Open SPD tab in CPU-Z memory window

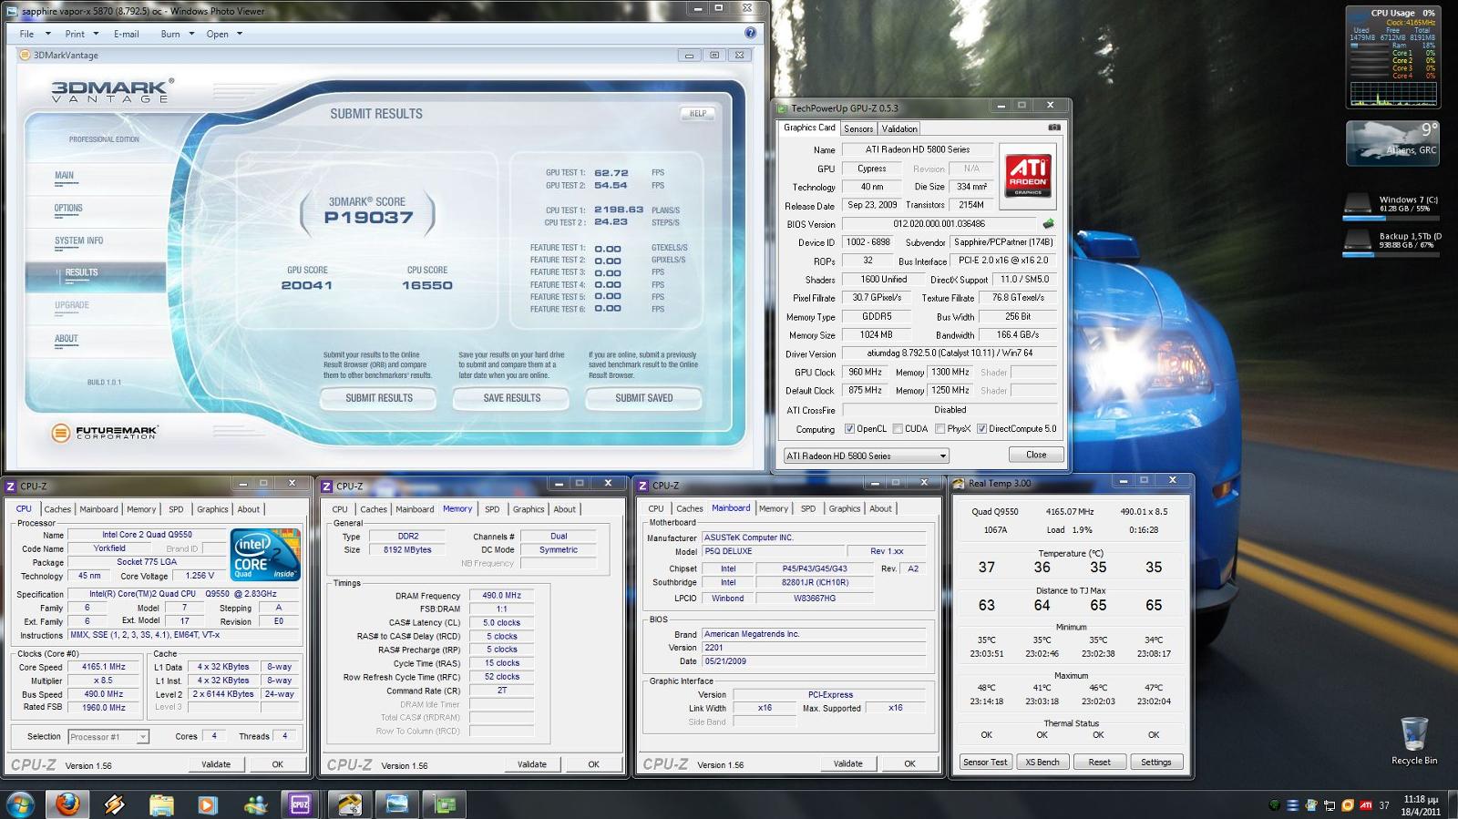(492, 509)
